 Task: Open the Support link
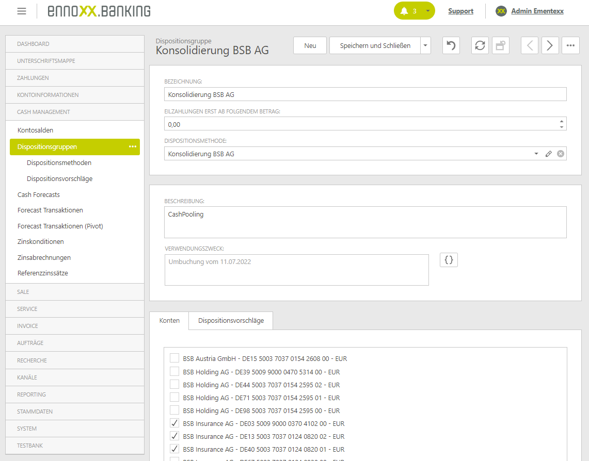(x=460, y=11)
